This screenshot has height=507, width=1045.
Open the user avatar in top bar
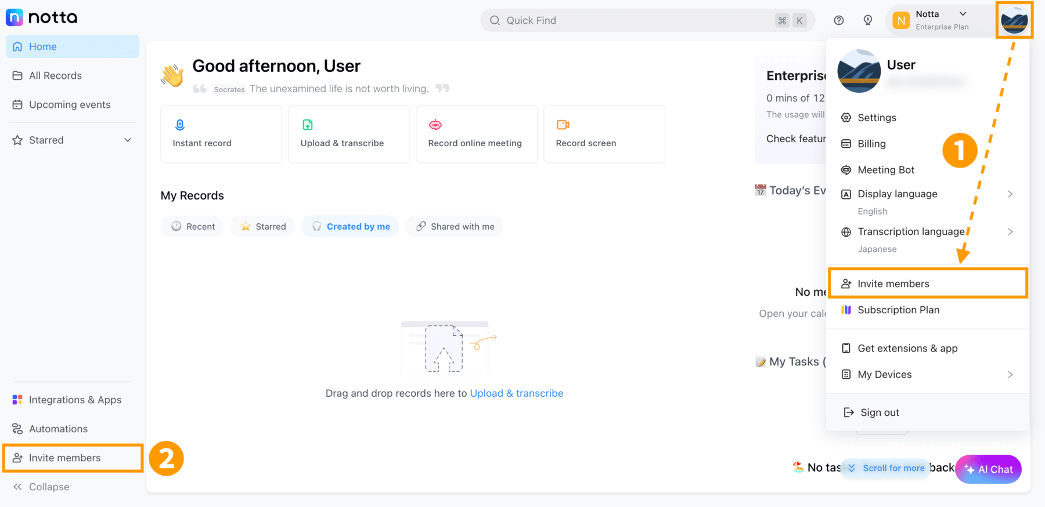point(1014,20)
